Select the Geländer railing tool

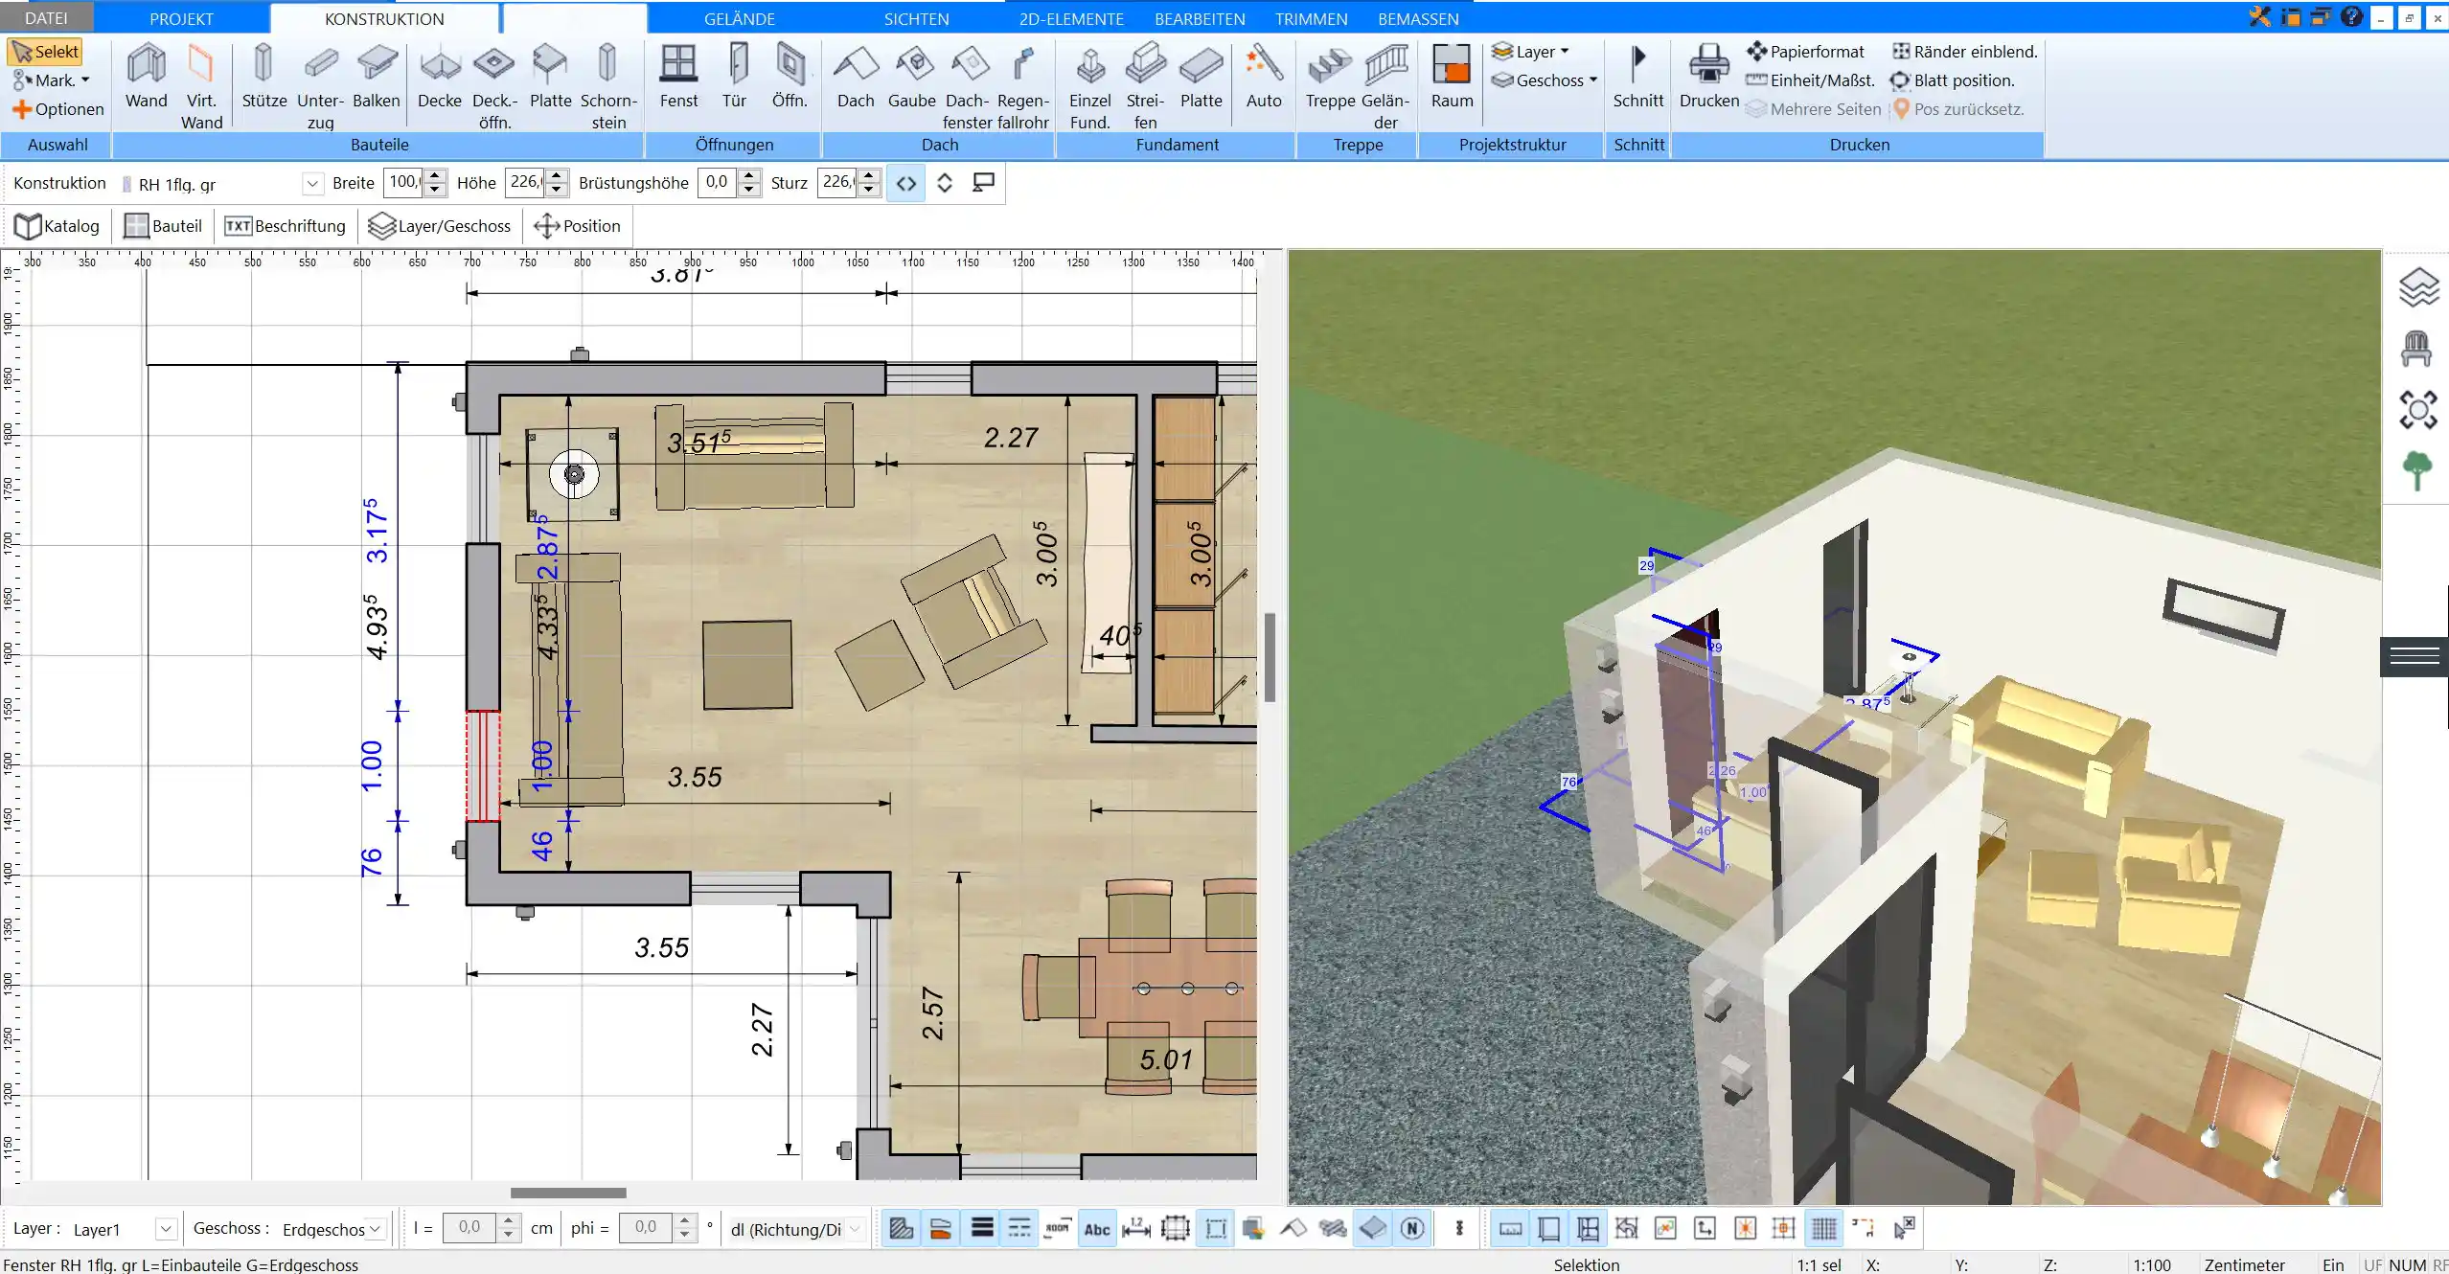(x=1385, y=86)
